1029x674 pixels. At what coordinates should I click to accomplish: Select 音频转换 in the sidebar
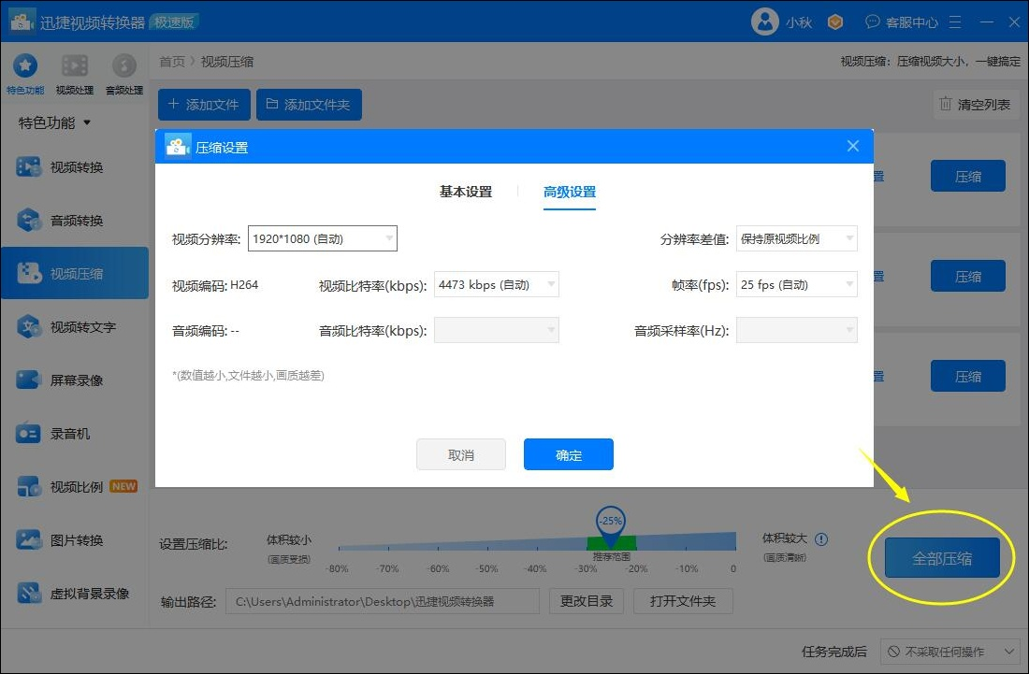click(x=75, y=221)
